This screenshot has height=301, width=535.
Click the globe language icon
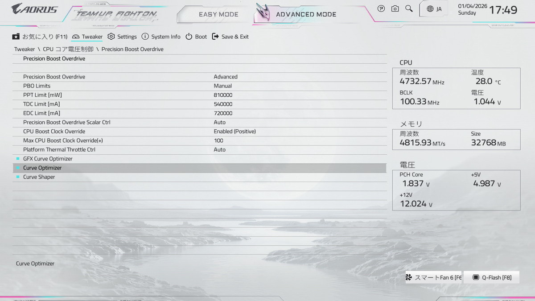click(430, 9)
